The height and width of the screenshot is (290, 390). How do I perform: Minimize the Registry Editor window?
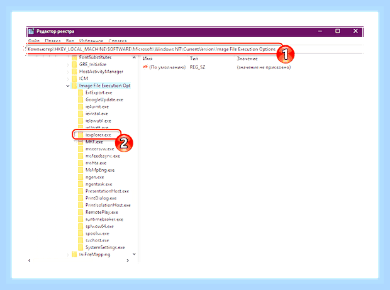coord(320,31)
